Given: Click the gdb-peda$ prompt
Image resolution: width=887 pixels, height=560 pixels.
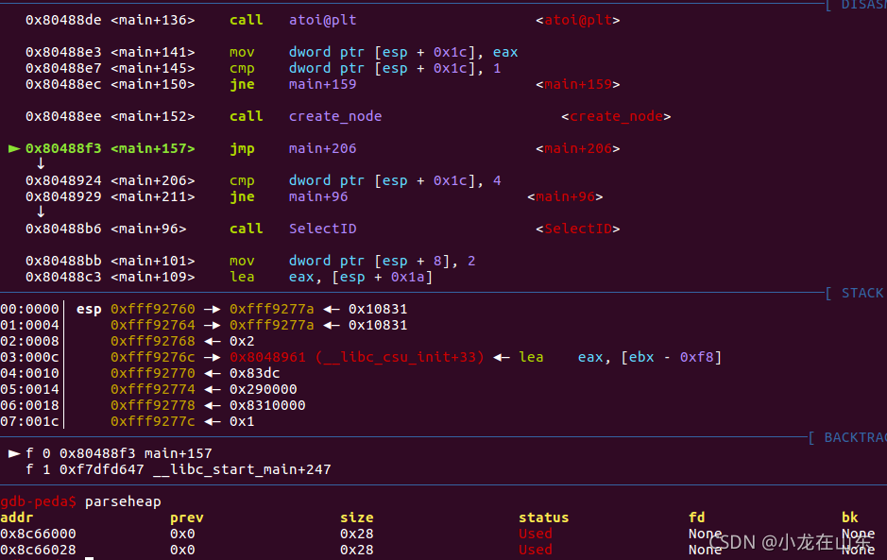Looking at the screenshot, I should pyautogui.click(x=38, y=501).
